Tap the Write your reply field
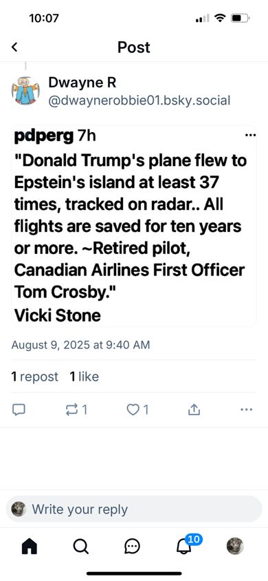Viewport: 268px width, 581px height. [x=134, y=509]
